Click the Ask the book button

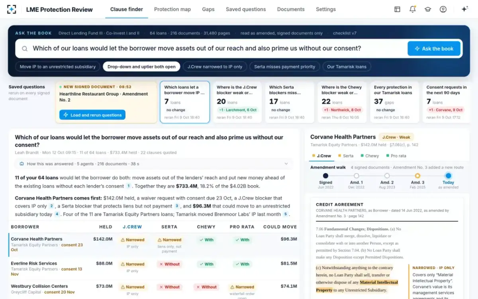(434, 49)
